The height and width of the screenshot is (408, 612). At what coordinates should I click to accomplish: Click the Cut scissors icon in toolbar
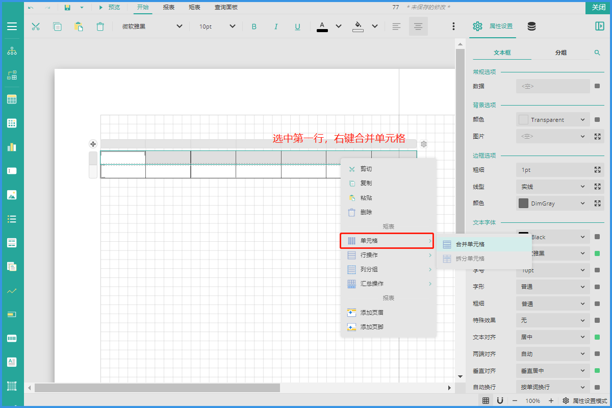[x=36, y=27]
